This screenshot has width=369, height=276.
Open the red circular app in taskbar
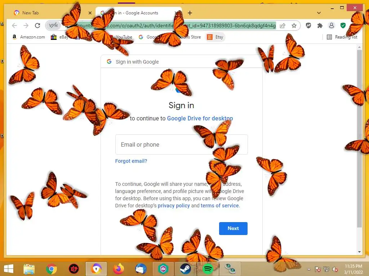tap(74, 269)
